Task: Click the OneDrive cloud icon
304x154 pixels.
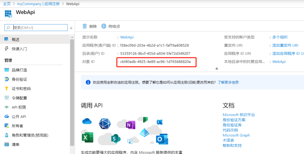Action: [87, 121]
